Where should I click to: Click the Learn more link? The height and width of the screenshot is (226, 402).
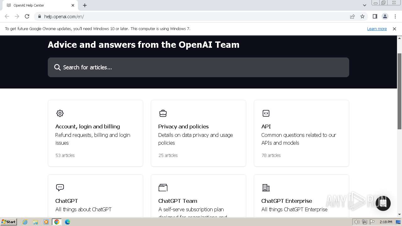click(377, 29)
